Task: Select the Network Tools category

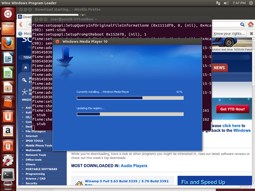Action: pyautogui.click(x=36, y=155)
